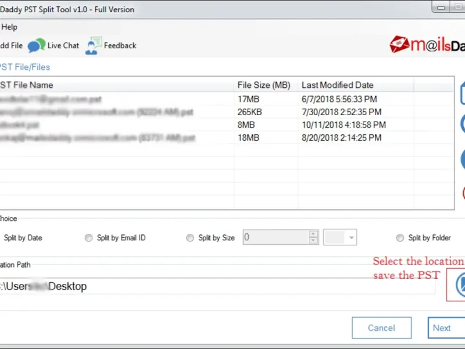Select the 8MB file size cell

pos(246,125)
